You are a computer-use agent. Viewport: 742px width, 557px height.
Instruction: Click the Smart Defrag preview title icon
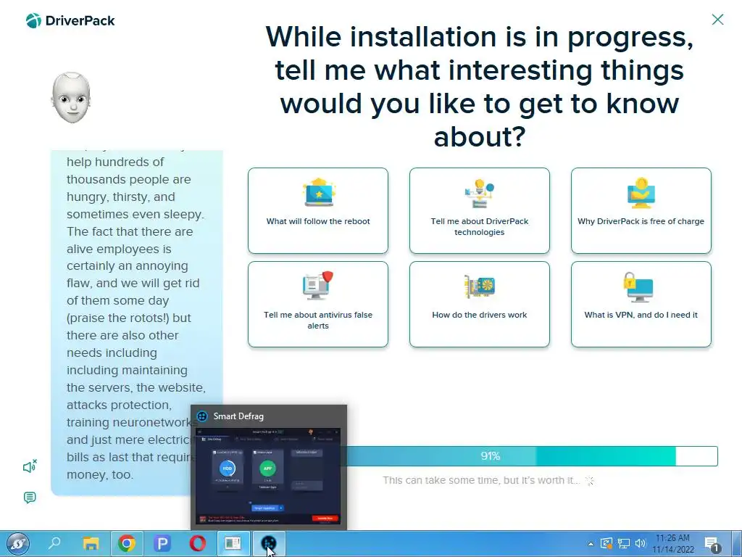pyautogui.click(x=202, y=416)
